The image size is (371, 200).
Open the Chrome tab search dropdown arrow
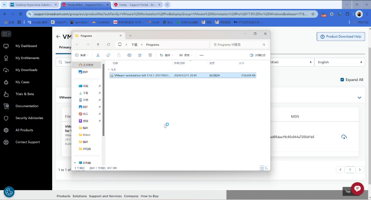[x=4, y=5]
